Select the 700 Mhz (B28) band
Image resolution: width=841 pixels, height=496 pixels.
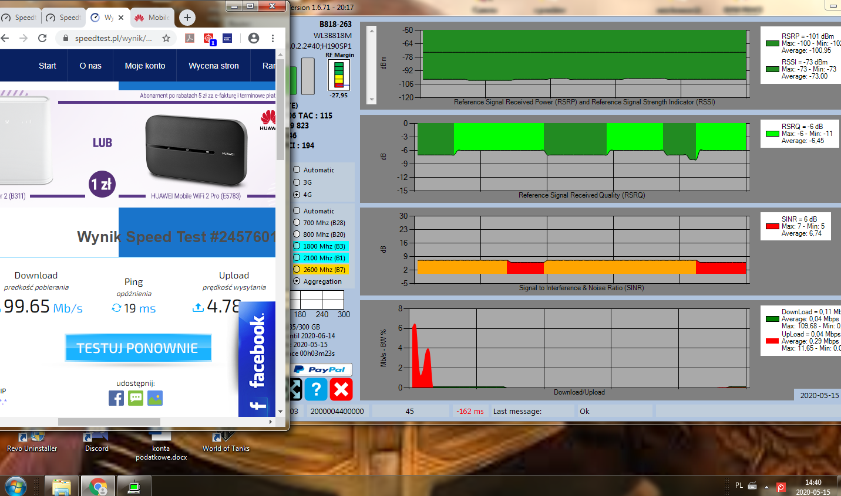297,223
